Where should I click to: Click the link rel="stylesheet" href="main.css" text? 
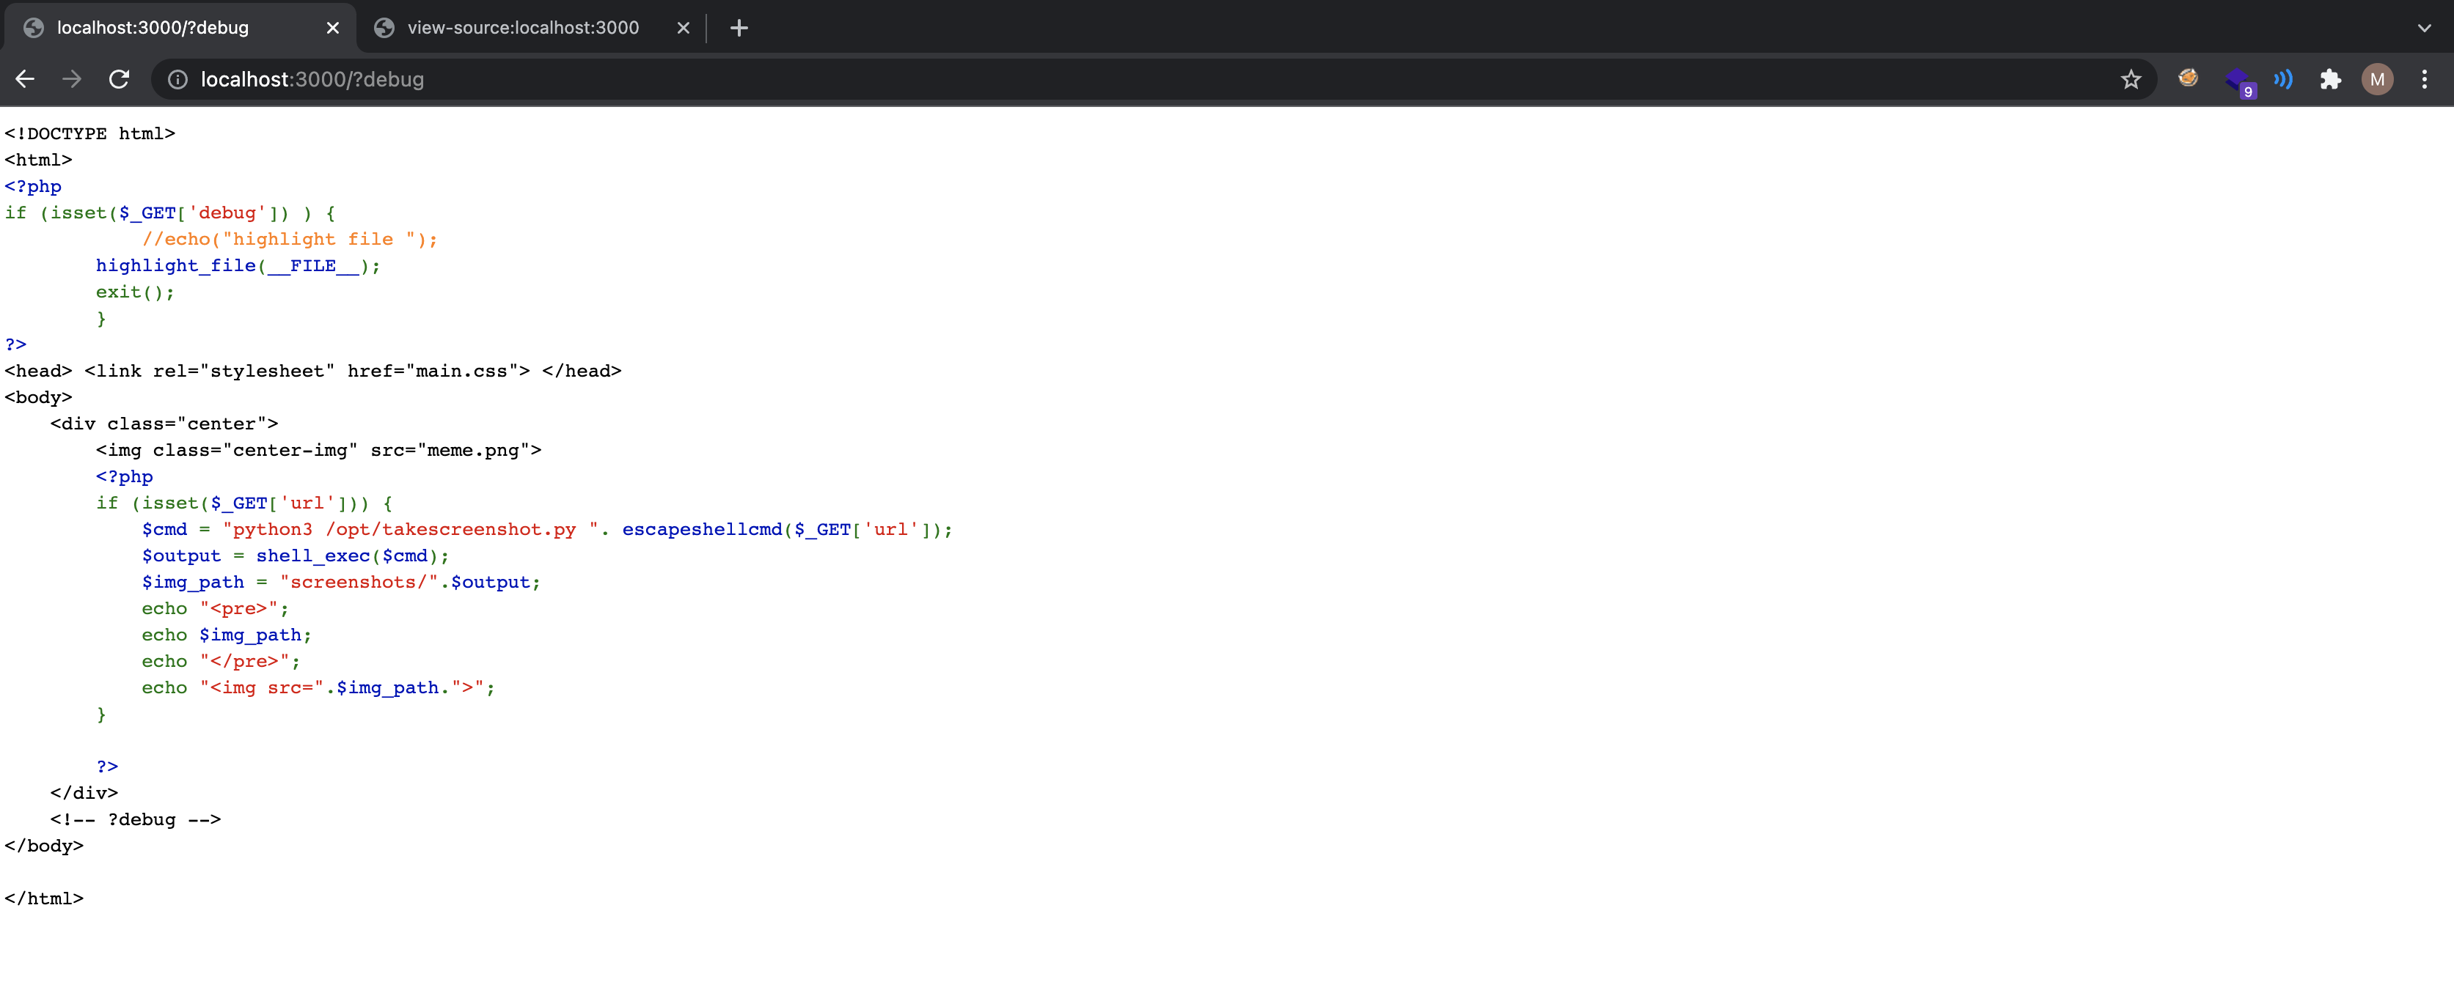click(x=308, y=371)
